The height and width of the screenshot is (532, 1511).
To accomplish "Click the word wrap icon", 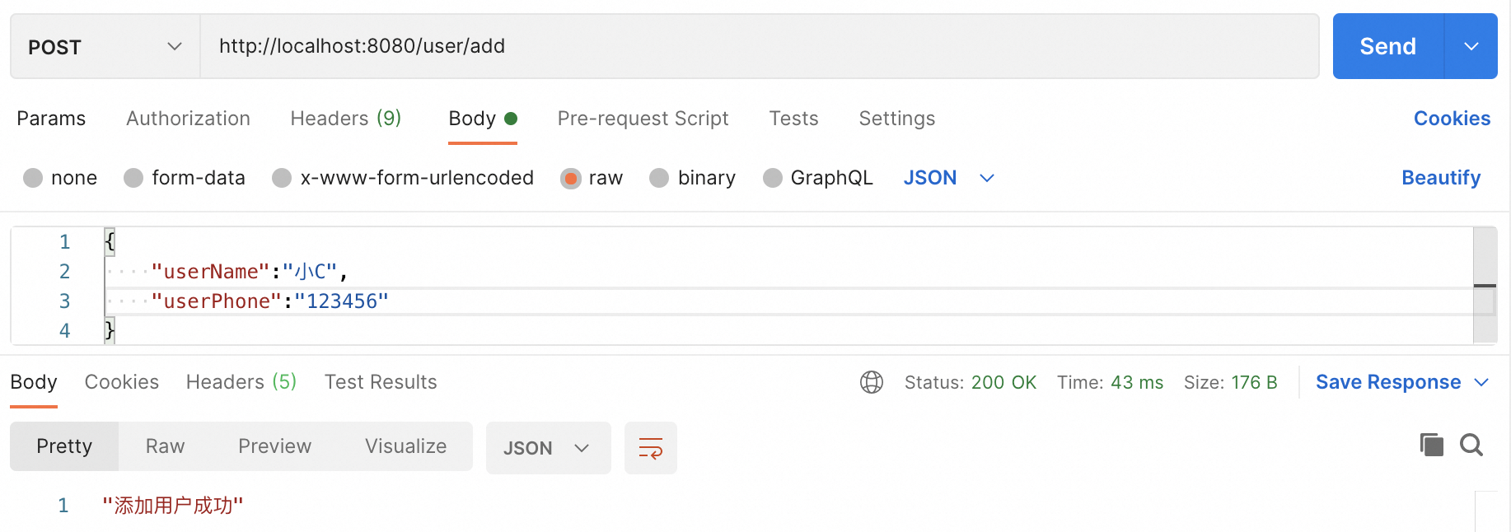I will coord(651,448).
